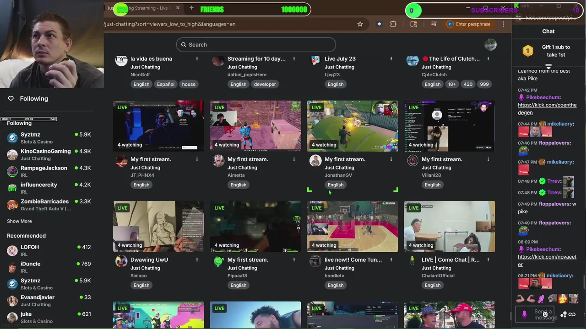Open kick.com/coenthedegen link in chat
The height and width of the screenshot is (329, 586).
pos(547,109)
